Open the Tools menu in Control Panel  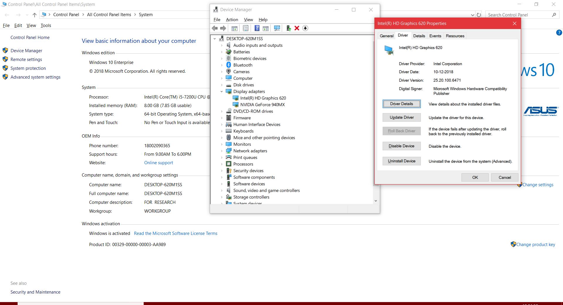point(46,26)
